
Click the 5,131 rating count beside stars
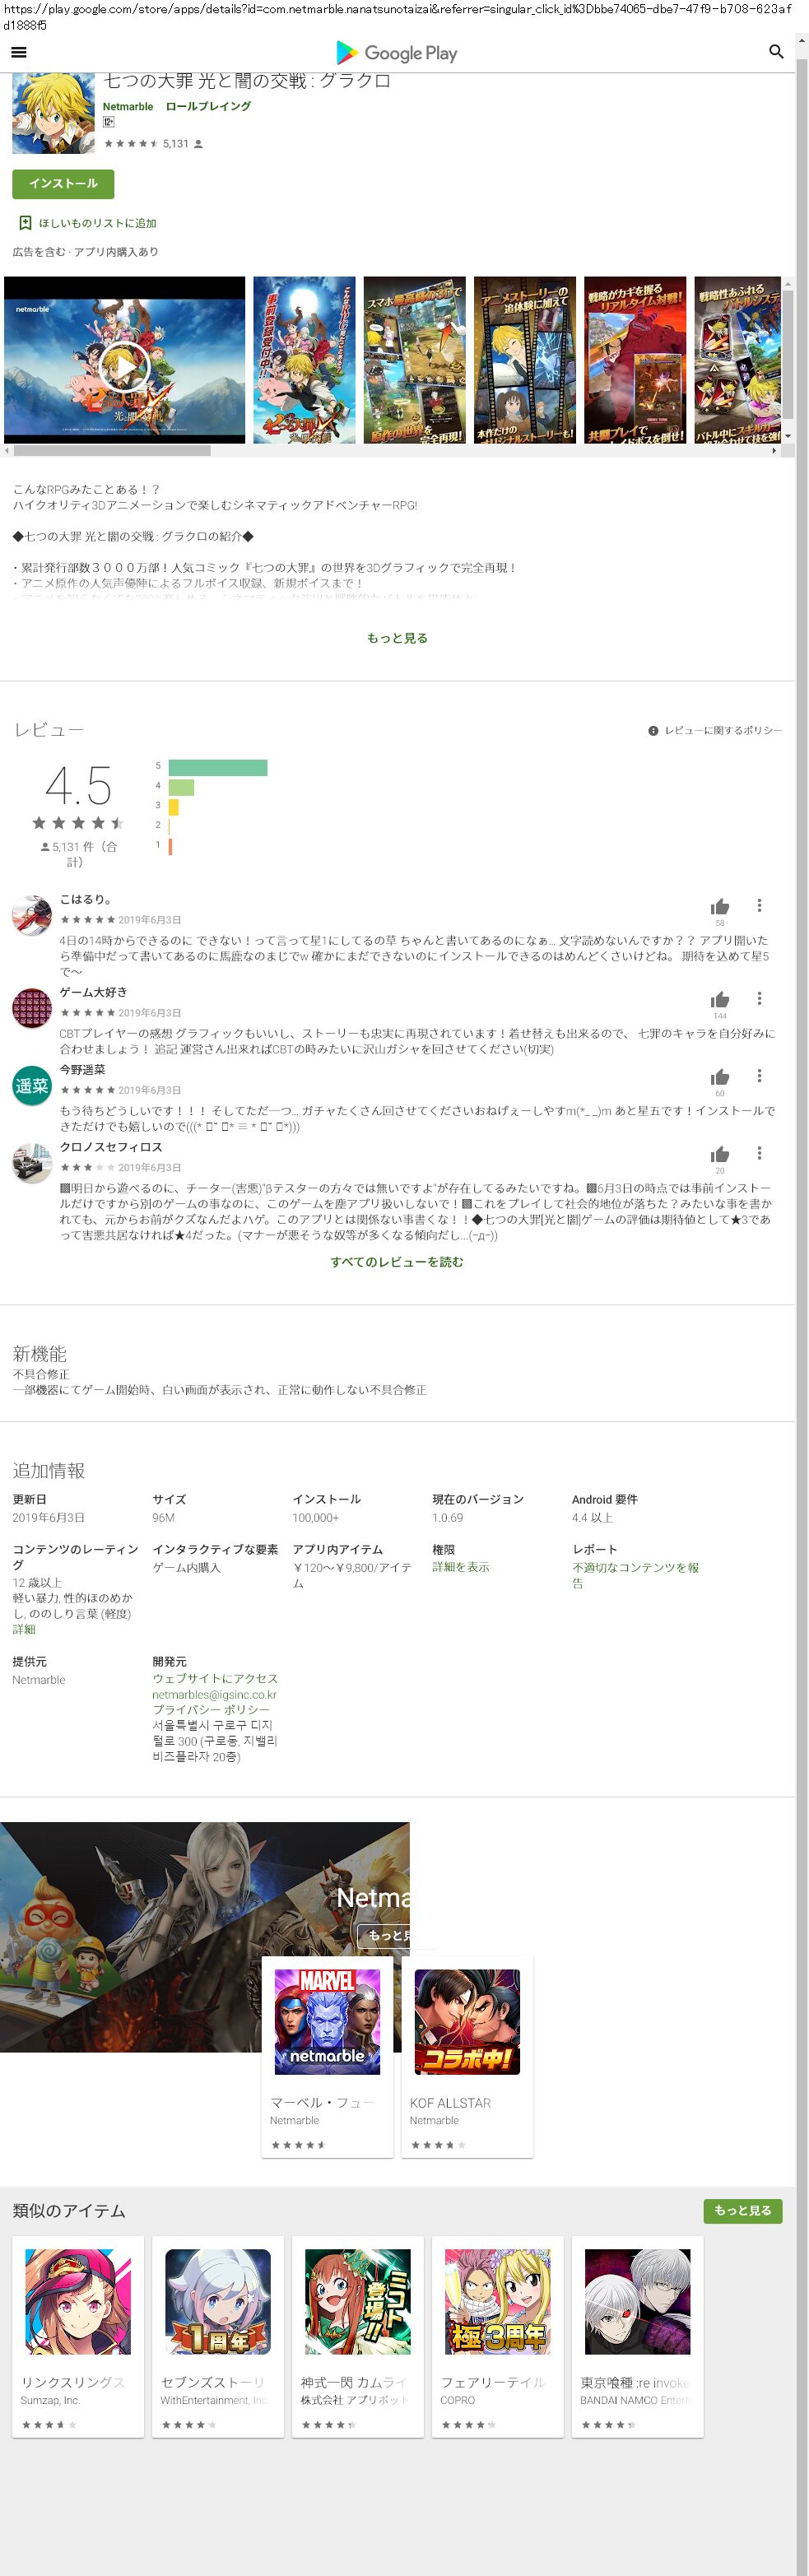pyautogui.click(x=176, y=144)
